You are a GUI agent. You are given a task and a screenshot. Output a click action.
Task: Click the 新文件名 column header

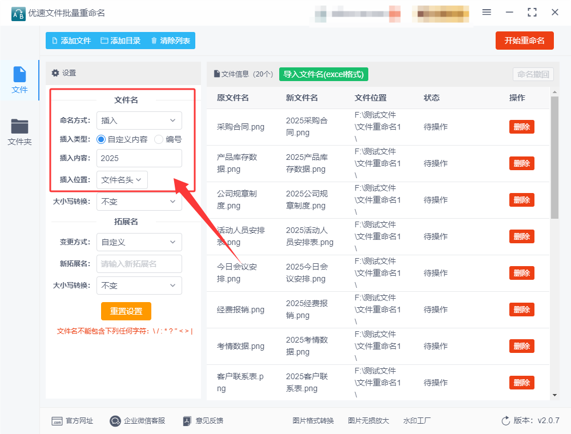(x=302, y=98)
